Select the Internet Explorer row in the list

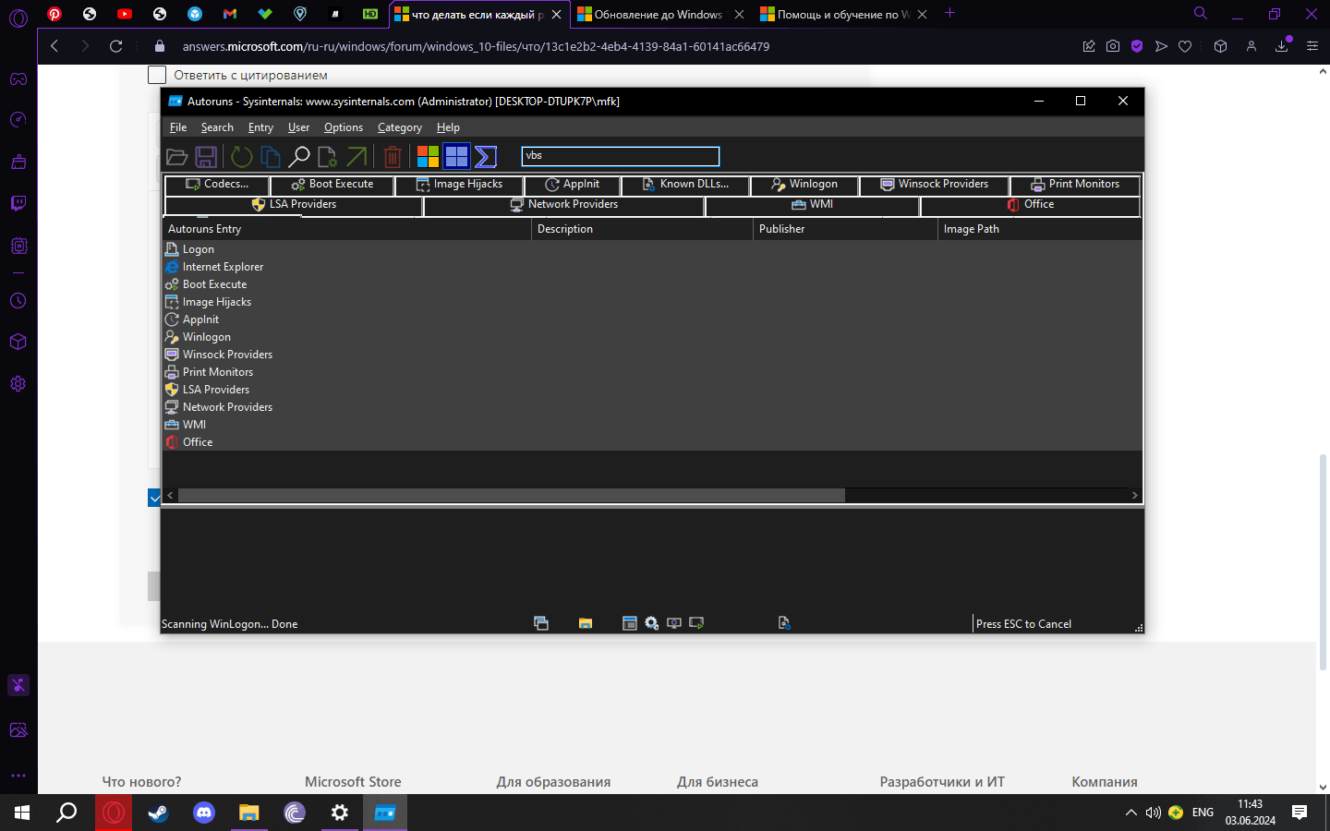[x=652, y=267]
